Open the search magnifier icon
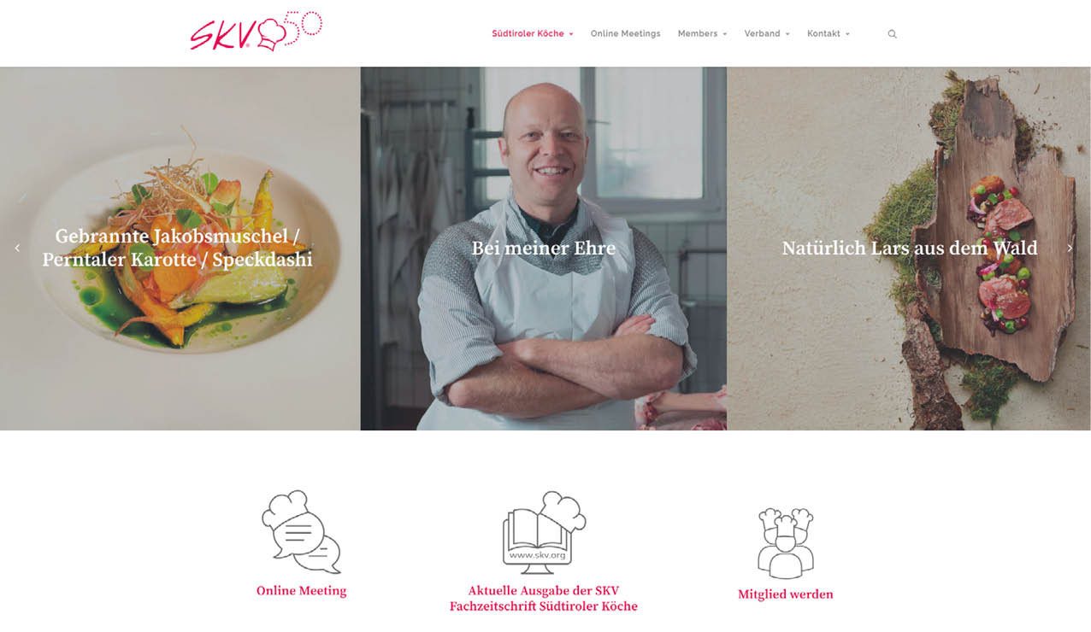Image resolution: width=1091 pixels, height=632 pixels. tap(892, 34)
